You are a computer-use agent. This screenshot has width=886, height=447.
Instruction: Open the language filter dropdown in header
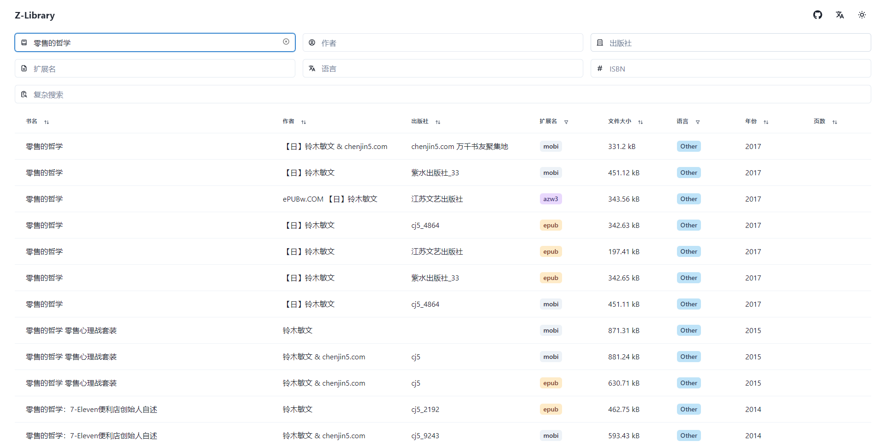(697, 122)
